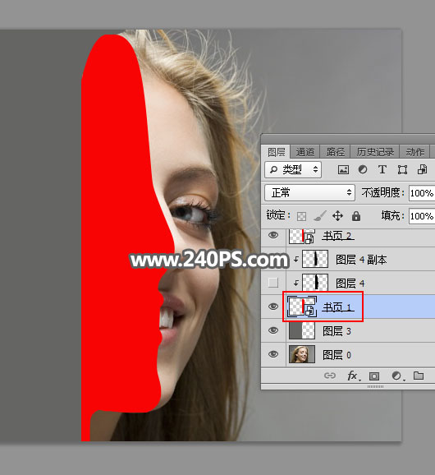Hide the 书页 1 layer
The width and height of the screenshot is (435, 475).
click(x=273, y=307)
